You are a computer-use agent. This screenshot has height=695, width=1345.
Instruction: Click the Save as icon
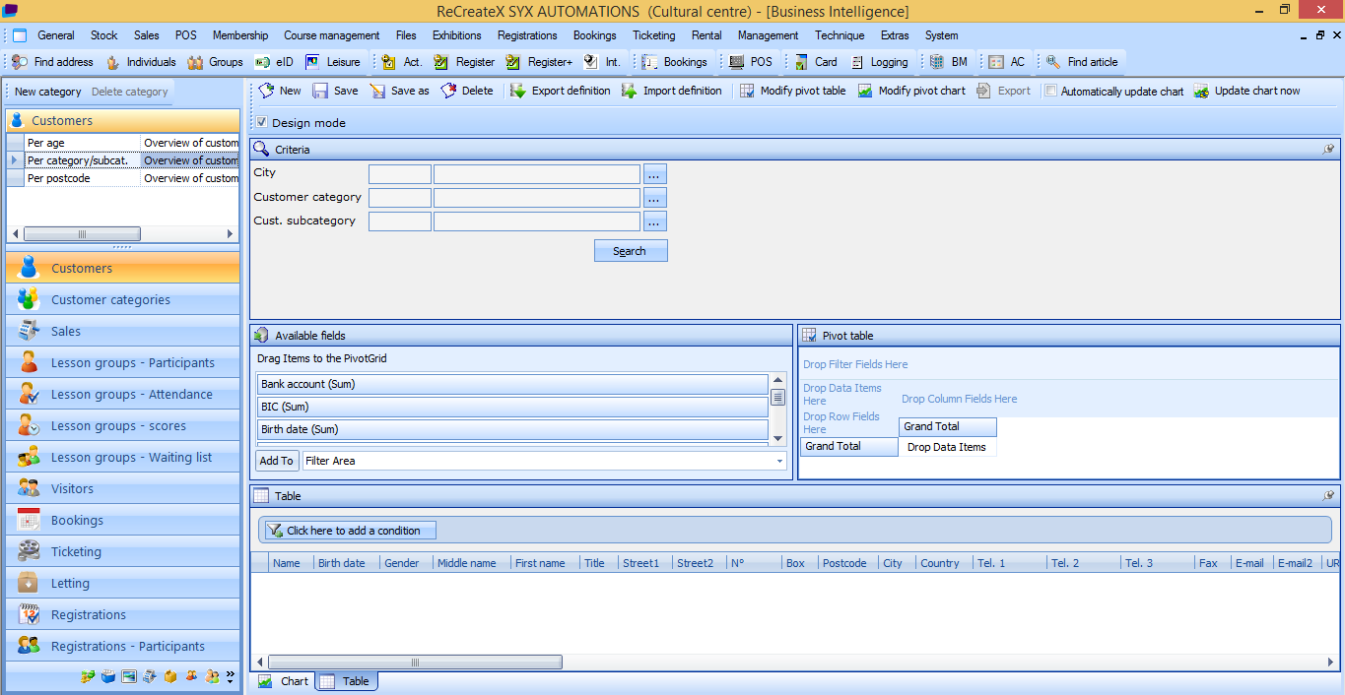click(377, 91)
